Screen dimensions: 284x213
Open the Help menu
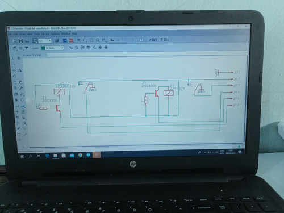click(x=74, y=34)
